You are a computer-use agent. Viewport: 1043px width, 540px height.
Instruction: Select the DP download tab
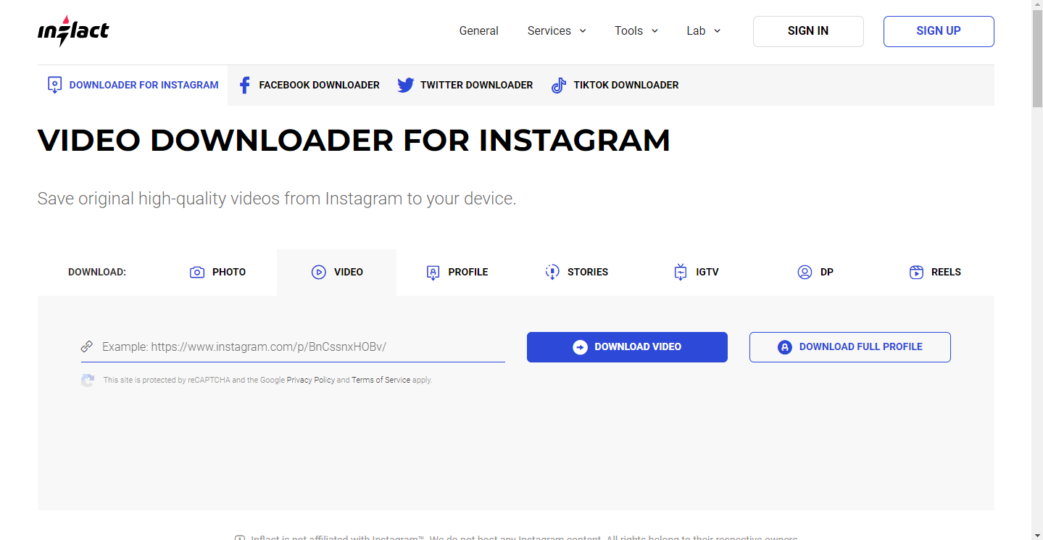815,272
